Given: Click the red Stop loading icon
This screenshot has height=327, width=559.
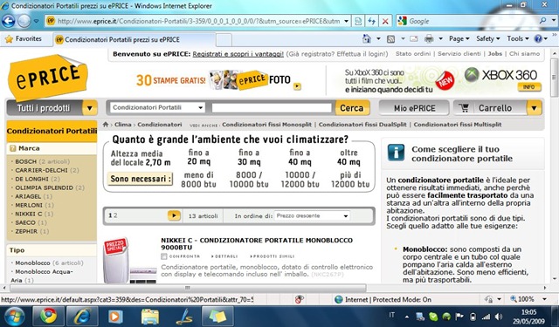Looking at the screenshot, I should pyautogui.click(x=385, y=21).
